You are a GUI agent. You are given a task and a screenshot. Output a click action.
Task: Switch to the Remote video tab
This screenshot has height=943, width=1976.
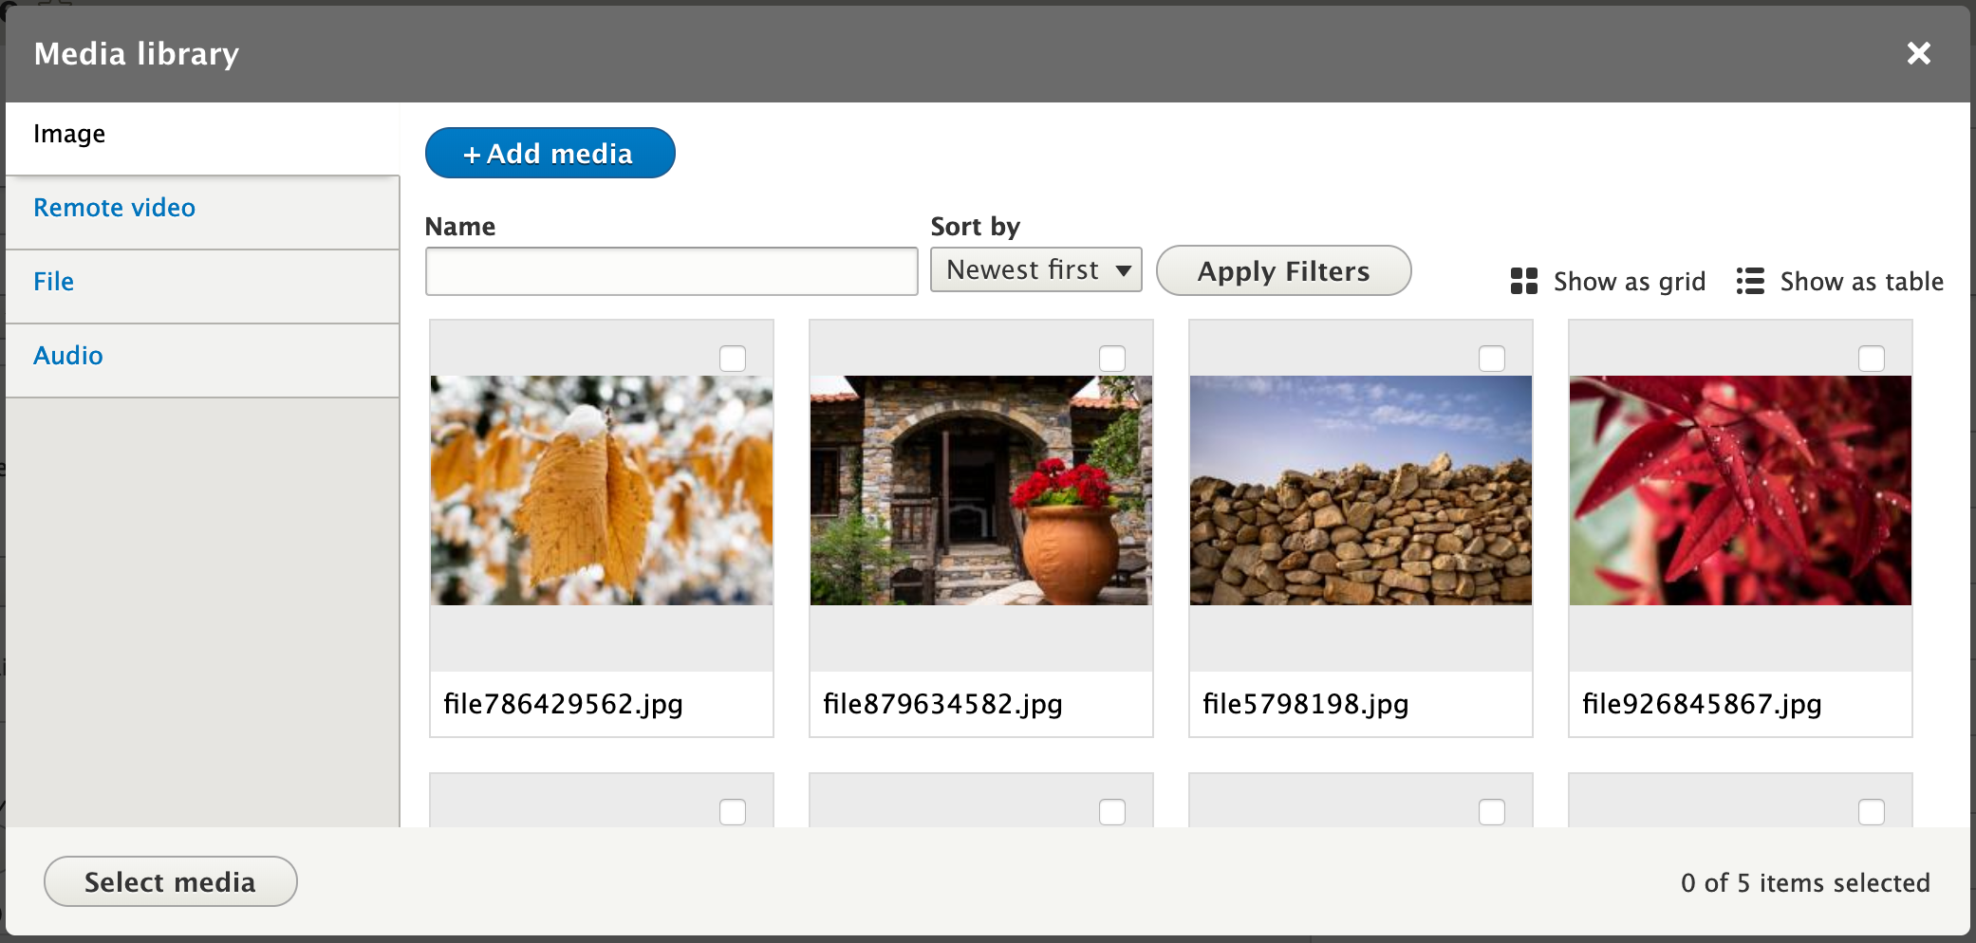point(114,208)
